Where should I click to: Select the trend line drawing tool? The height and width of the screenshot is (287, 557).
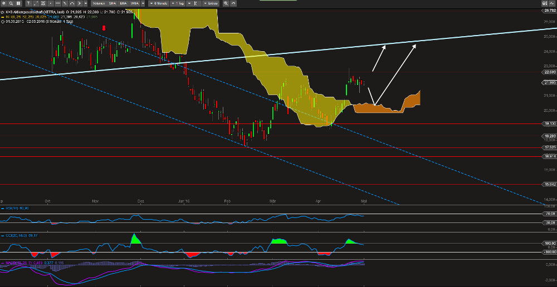[65, 3]
